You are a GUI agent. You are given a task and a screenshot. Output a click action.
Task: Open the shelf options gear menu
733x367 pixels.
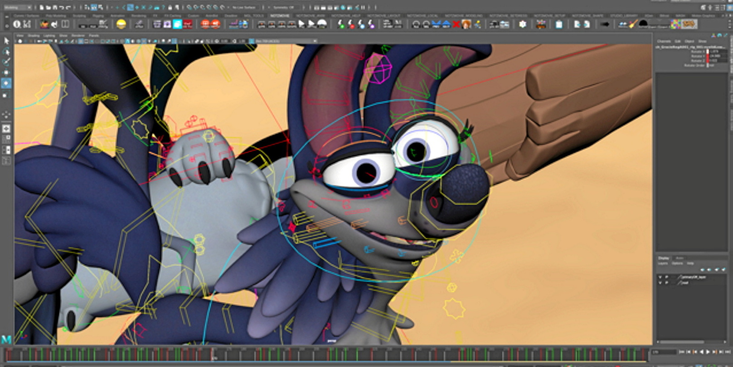pos(7,26)
